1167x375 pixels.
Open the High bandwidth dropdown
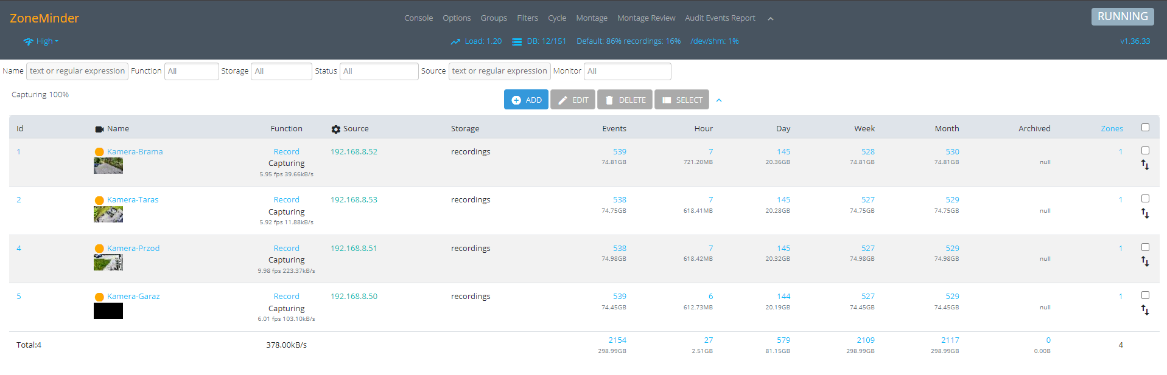click(47, 41)
